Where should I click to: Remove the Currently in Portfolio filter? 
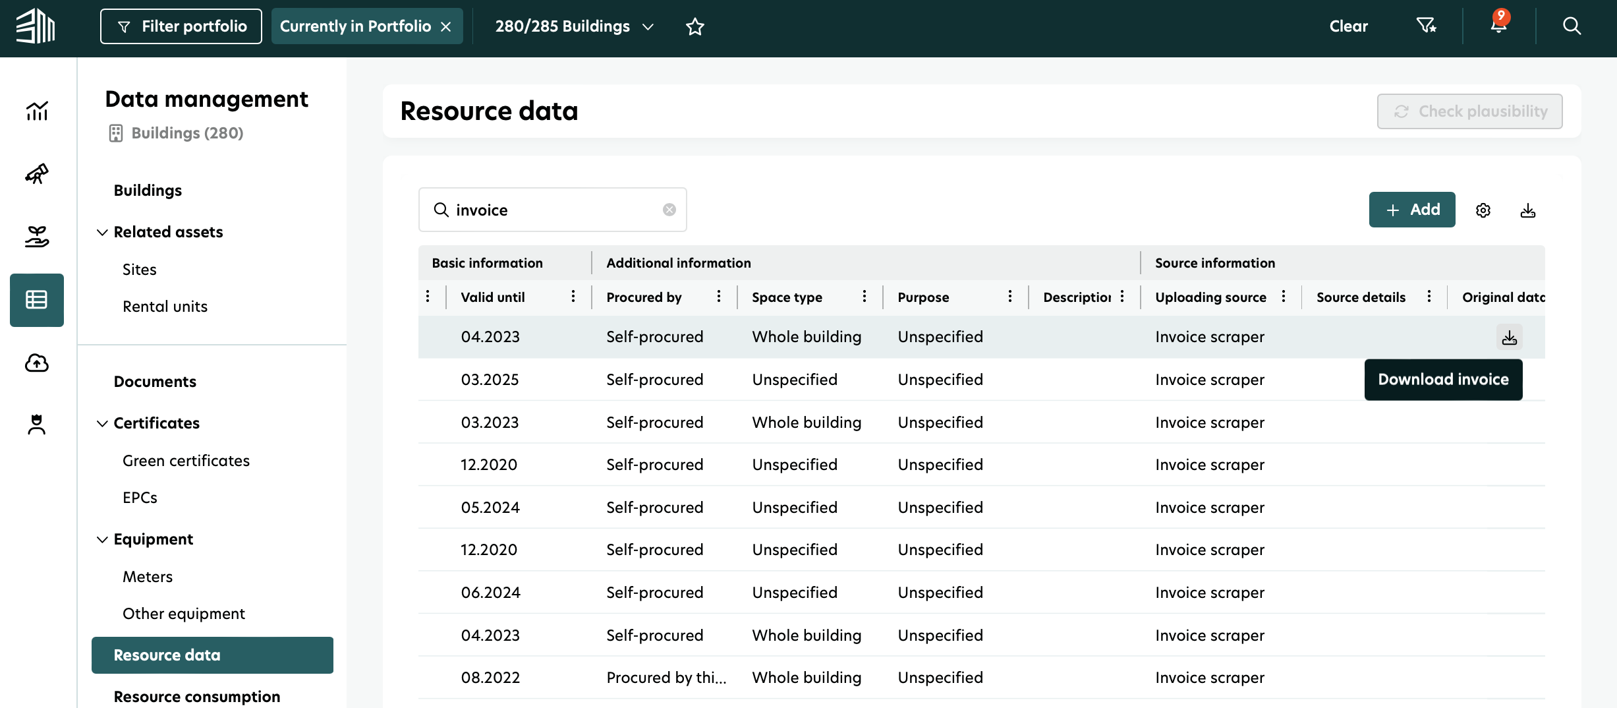pyautogui.click(x=446, y=26)
